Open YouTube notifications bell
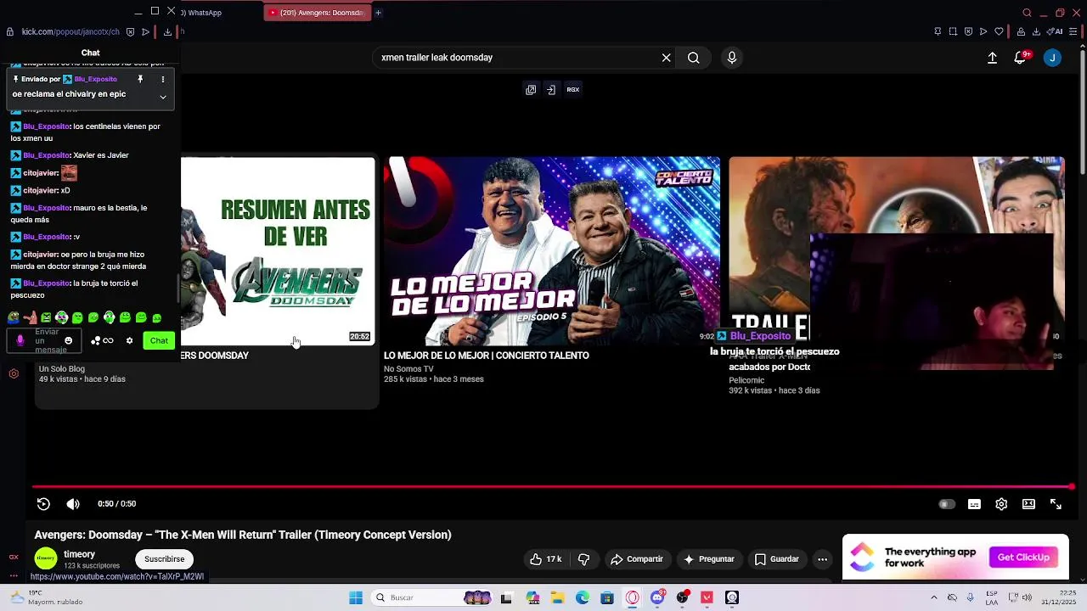This screenshot has height=611, width=1087. pos(1020,58)
